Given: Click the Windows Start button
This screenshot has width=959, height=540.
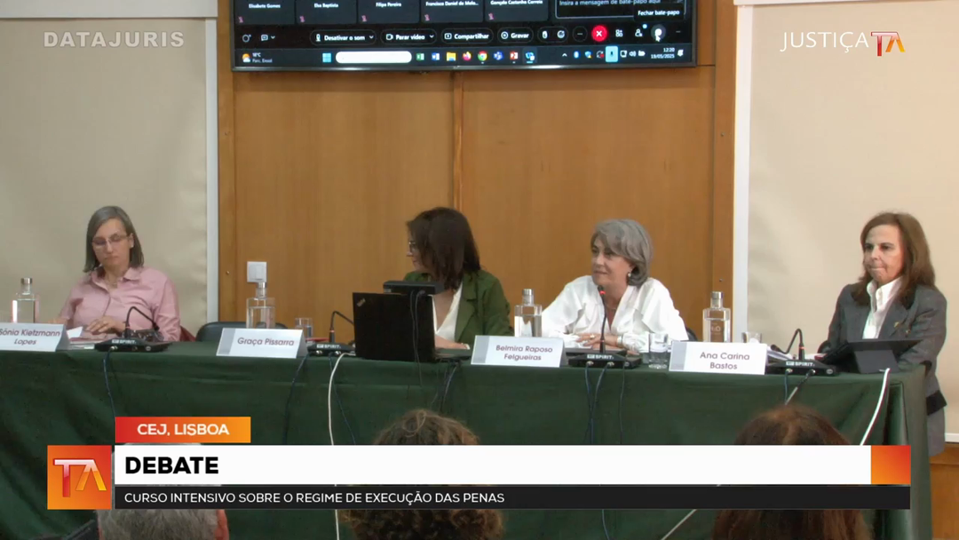Looking at the screenshot, I should pyautogui.click(x=326, y=57).
